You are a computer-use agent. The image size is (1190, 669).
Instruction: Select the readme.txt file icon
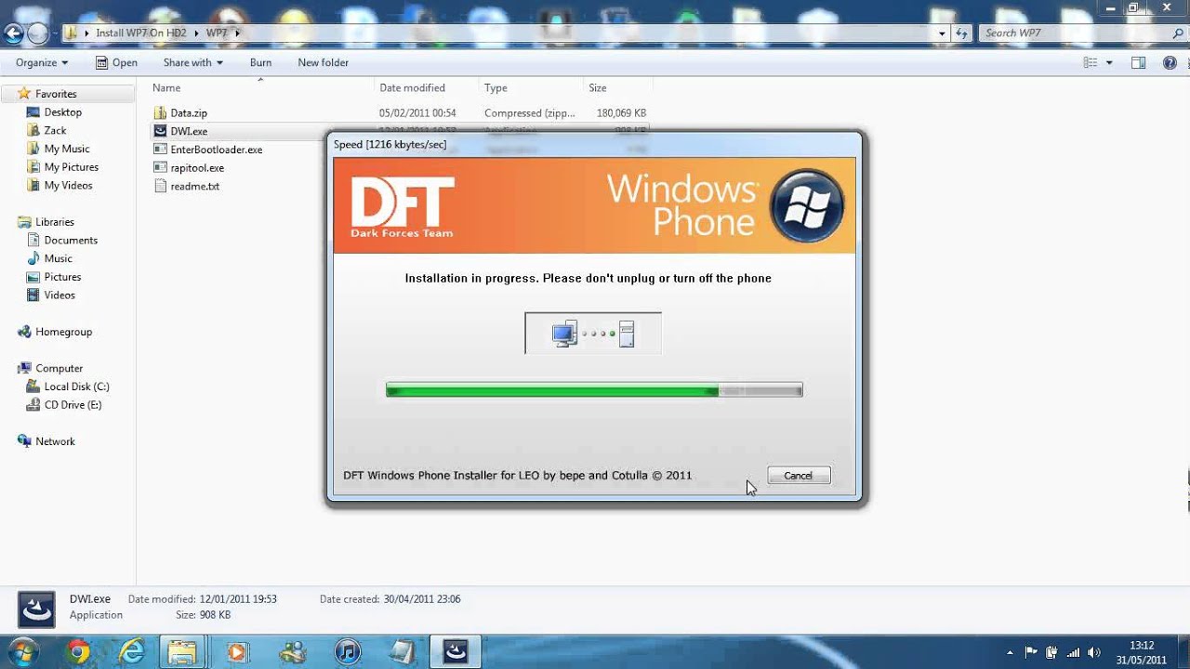(161, 186)
